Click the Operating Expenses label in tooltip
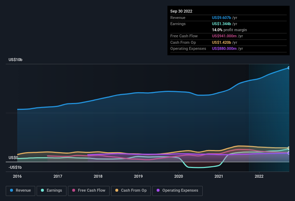Viewport: 295px width, 201px height. click(x=188, y=49)
